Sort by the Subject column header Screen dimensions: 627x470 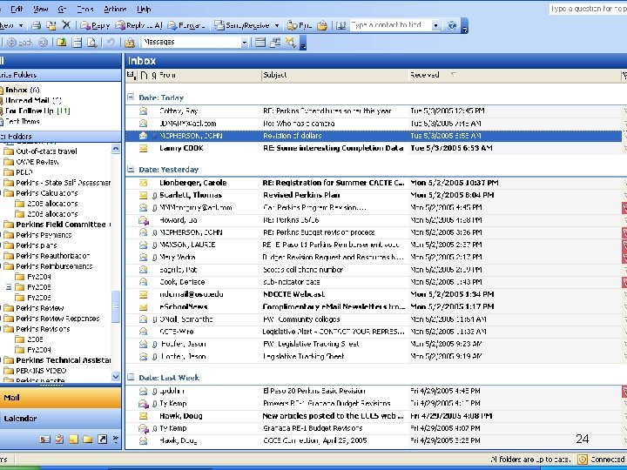tap(334, 75)
